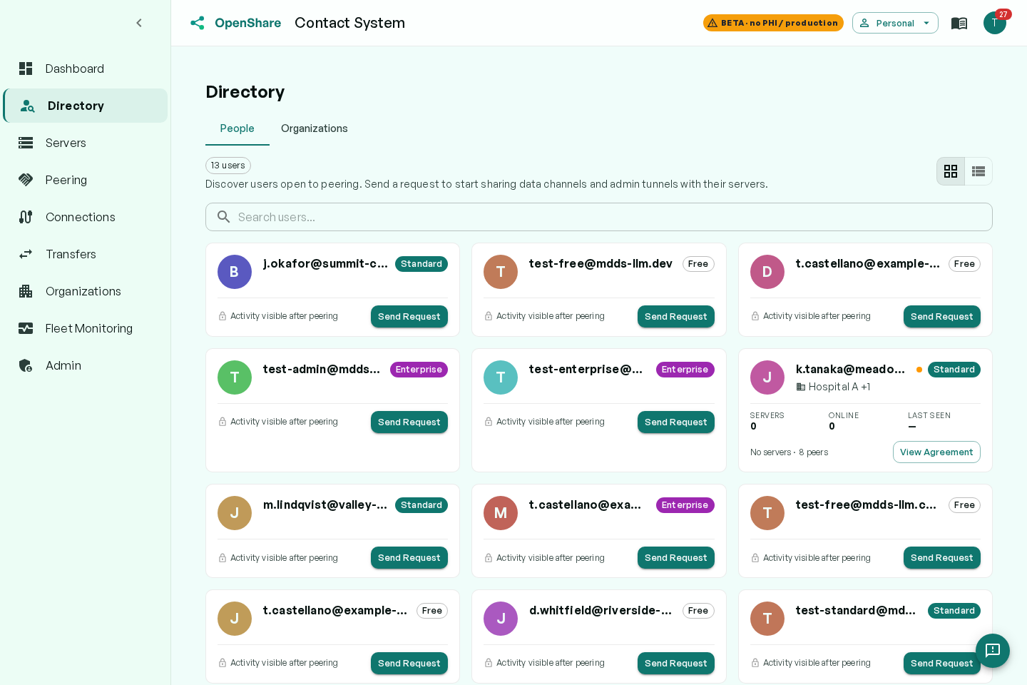Click the OpenShare logo icon
This screenshot has width=1027, height=685.
(x=198, y=23)
